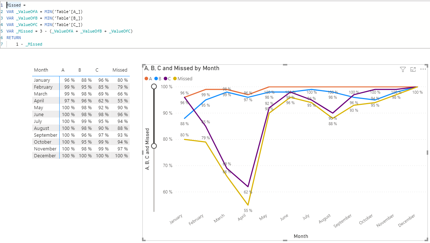Image resolution: width=430 pixels, height=243 pixels.
Task: Select the yellow Missed legend entry
Action: pos(183,78)
